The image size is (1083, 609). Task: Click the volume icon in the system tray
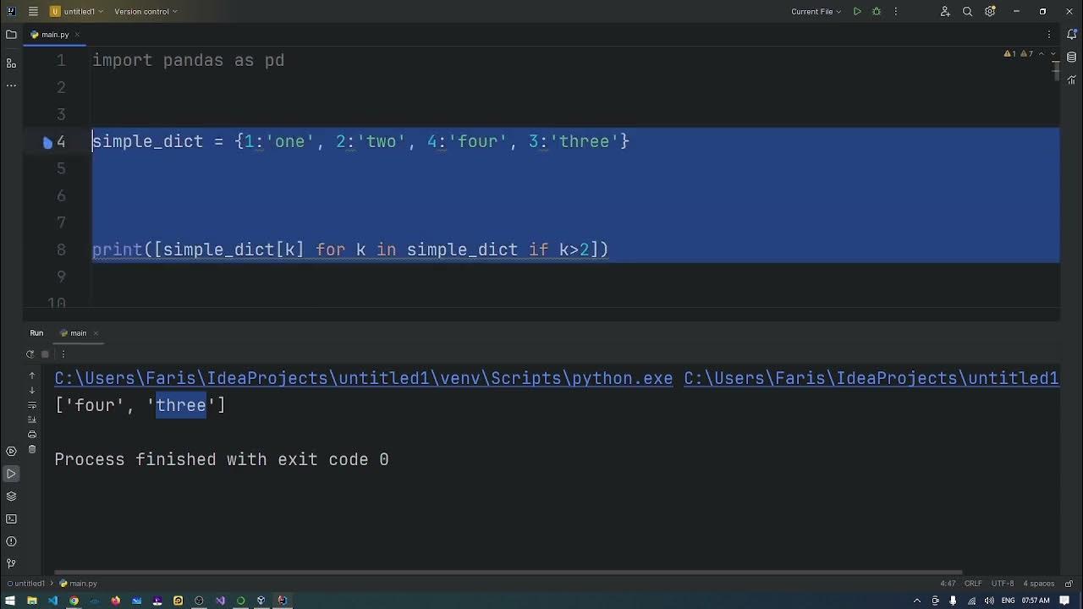tap(989, 601)
